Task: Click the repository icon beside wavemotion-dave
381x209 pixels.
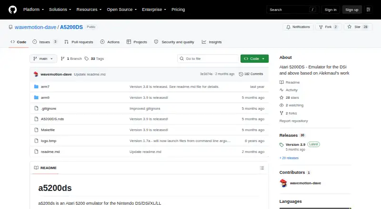Action: [10, 27]
